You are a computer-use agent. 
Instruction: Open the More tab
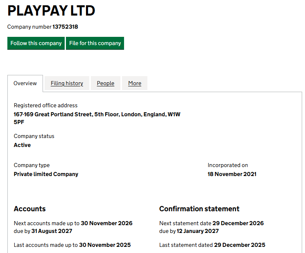134,83
